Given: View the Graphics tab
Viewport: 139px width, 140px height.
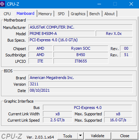Looking at the screenshot, I should [x=78, y=14].
